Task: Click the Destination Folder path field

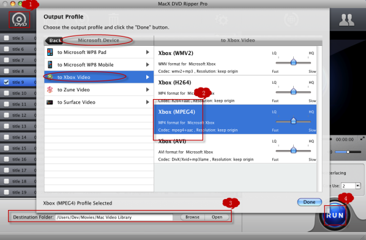Action: point(114,217)
